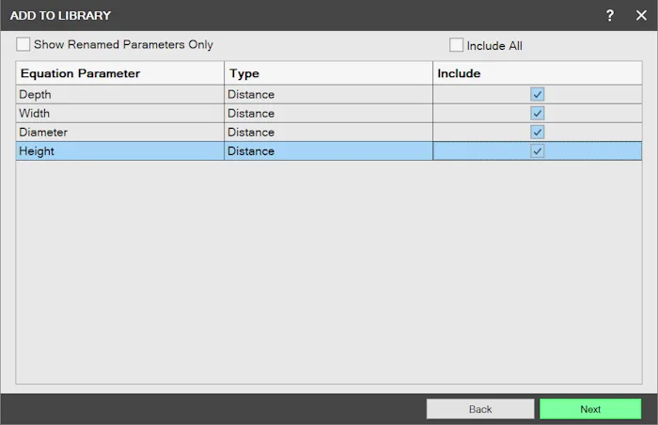This screenshot has height=425, width=658.
Task: Go to the next step with Next
Action: pos(590,409)
